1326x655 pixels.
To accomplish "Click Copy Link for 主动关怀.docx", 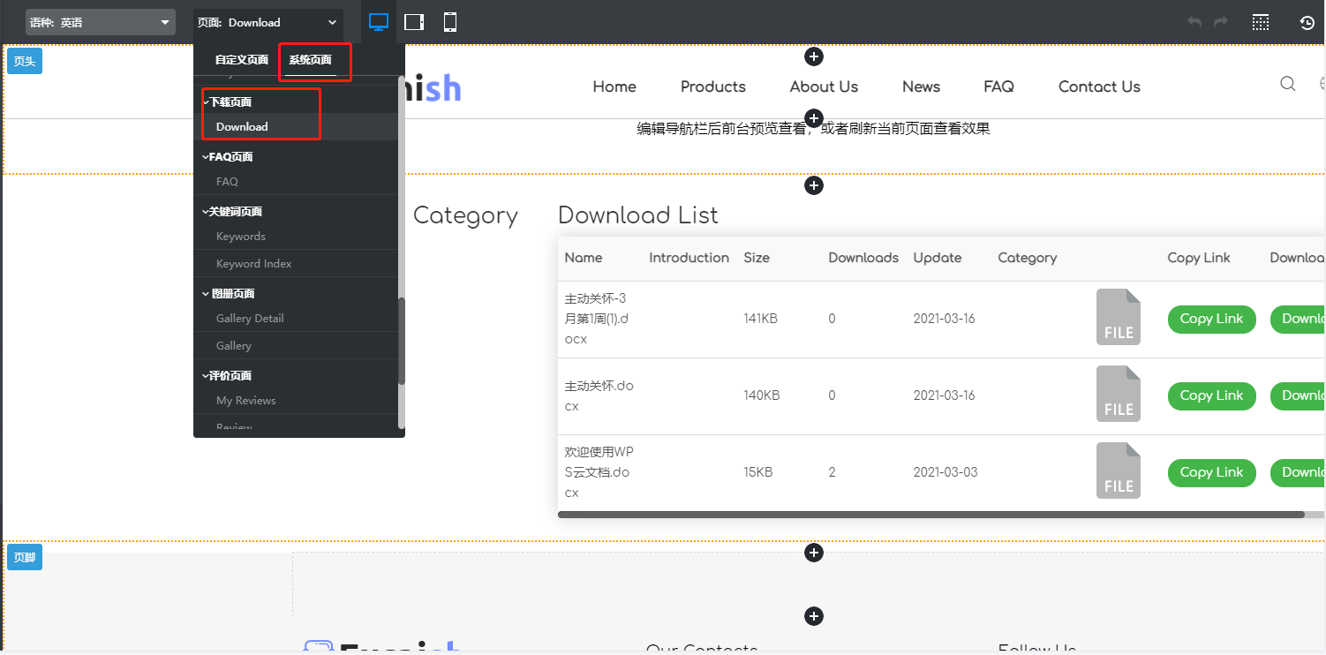I will [1211, 395].
